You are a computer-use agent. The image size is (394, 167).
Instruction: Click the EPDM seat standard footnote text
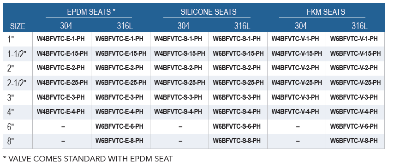pyautogui.click(x=88, y=159)
